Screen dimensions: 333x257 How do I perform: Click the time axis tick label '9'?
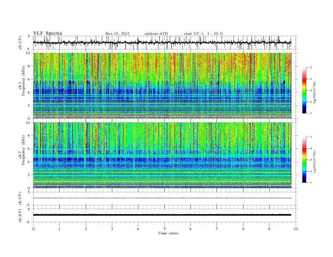pos(269,229)
